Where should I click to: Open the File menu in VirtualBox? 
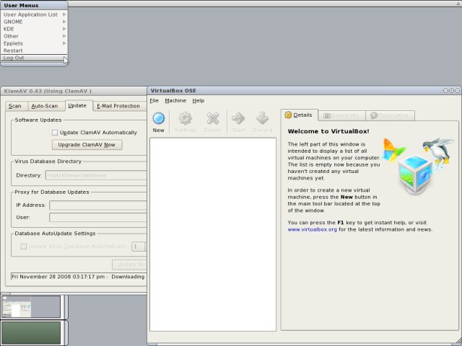[x=154, y=101]
